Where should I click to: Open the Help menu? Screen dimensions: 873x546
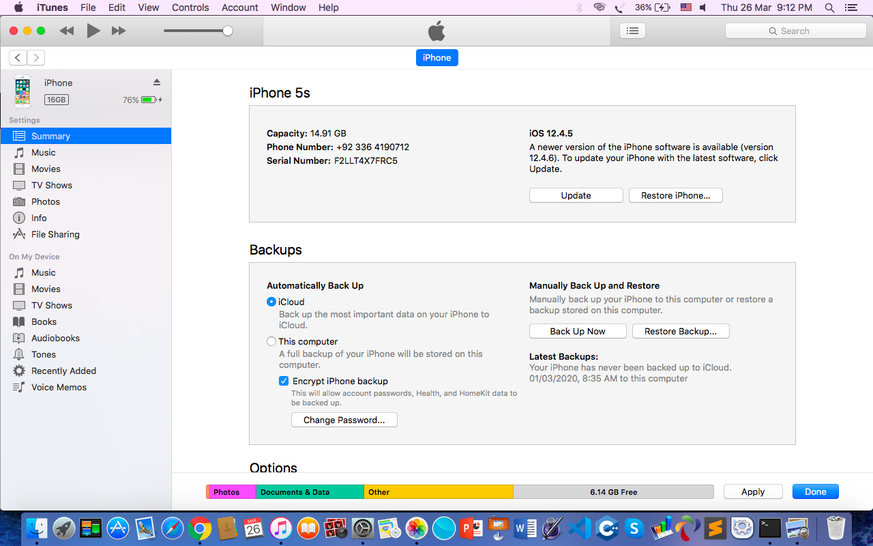click(x=329, y=8)
